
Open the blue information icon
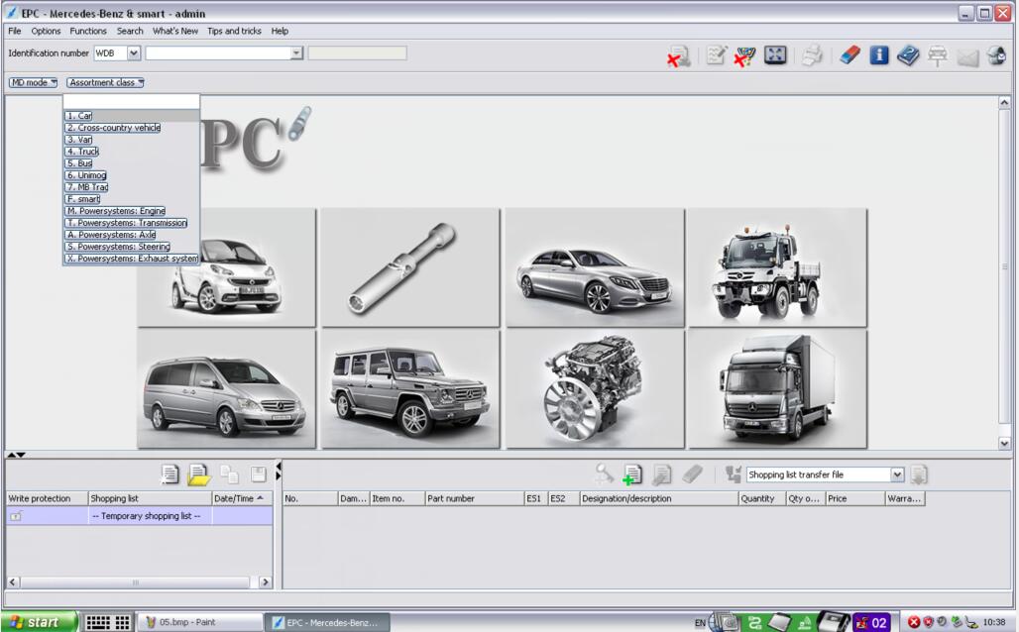coord(878,55)
